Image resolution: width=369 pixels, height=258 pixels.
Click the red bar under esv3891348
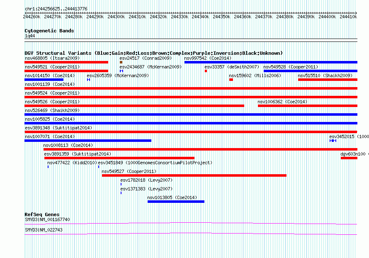tap(191, 132)
